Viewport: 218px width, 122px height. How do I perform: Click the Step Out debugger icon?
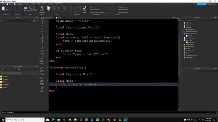point(80,9)
